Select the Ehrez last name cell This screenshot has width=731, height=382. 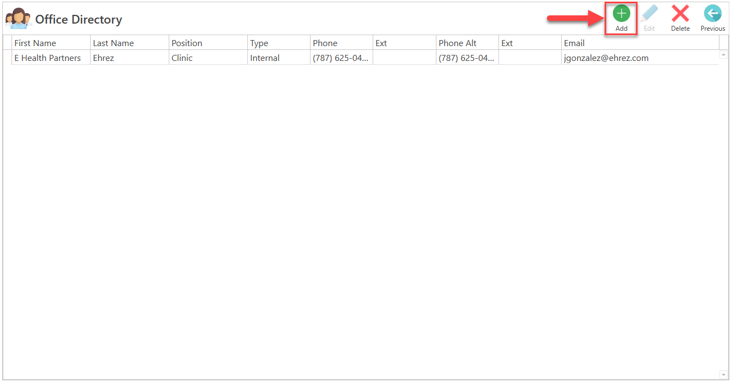(x=130, y=58)
